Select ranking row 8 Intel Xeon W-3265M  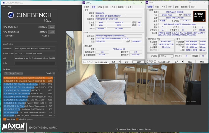(x=28, y=100)
